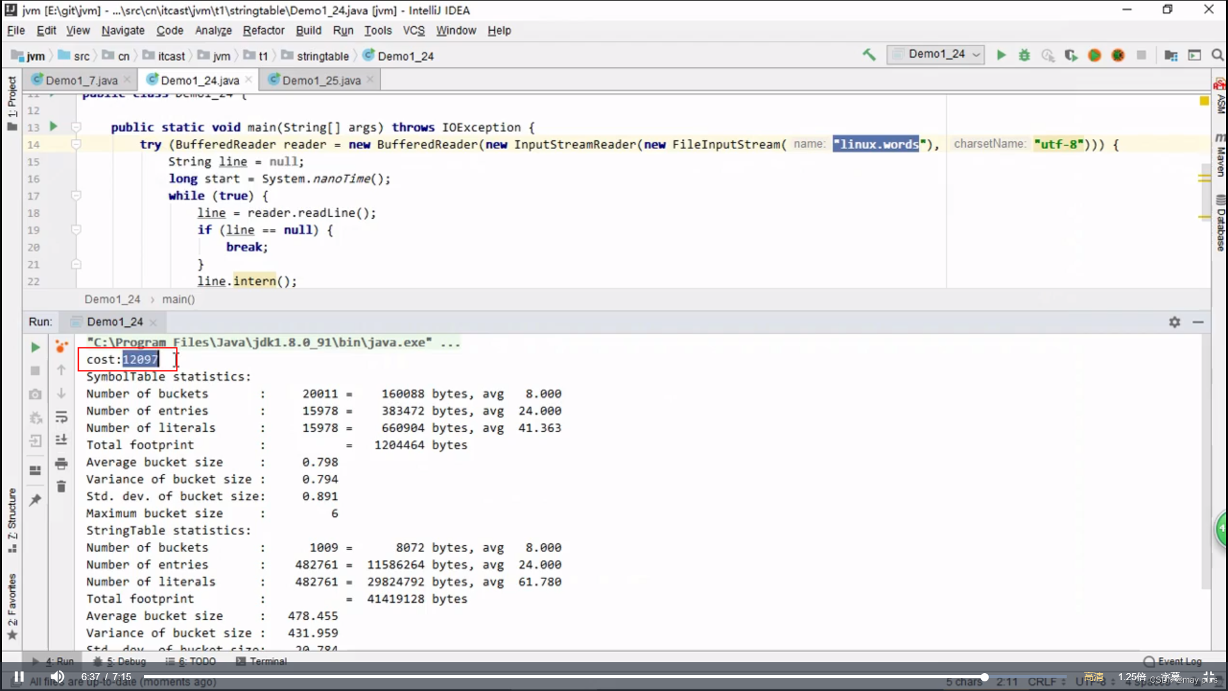Viewport: 1228px width, 691px height.
Task: Click the Search Everywhere magnifier icon
Action: pyautogui.click(x=1217, y=56)
